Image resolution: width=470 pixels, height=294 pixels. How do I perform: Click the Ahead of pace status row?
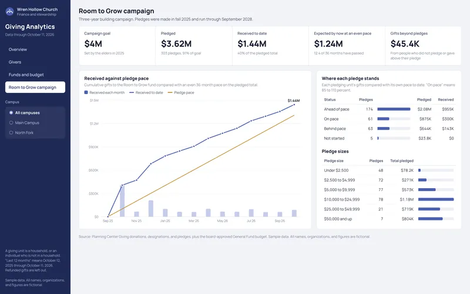[x=389, y=109]
